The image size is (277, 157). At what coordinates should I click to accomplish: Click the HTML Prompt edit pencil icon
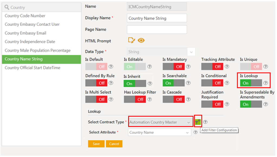(x=131, y=41)
